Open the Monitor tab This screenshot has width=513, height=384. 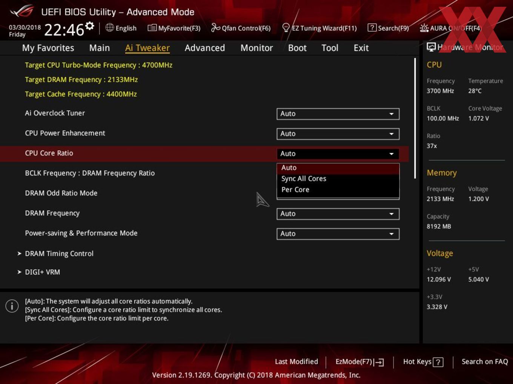257,48
